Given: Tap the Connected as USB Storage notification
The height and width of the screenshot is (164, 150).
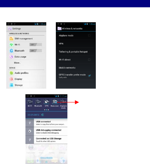Looking at the screenshot, I should pyautogui.click(x=46, y=140).
